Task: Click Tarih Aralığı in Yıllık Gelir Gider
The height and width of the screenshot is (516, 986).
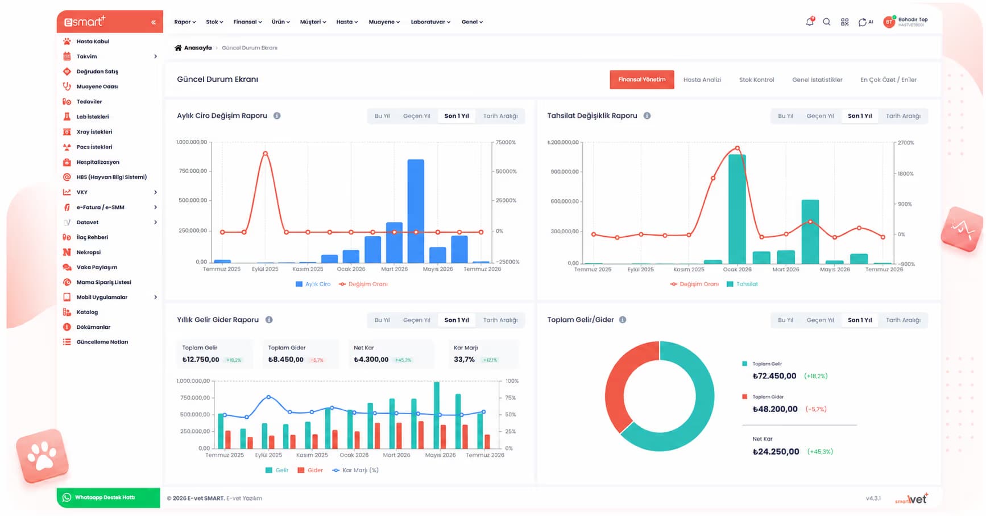Action: (500, 320)
